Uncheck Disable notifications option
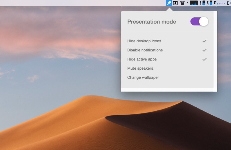 (x=167, y=50)
